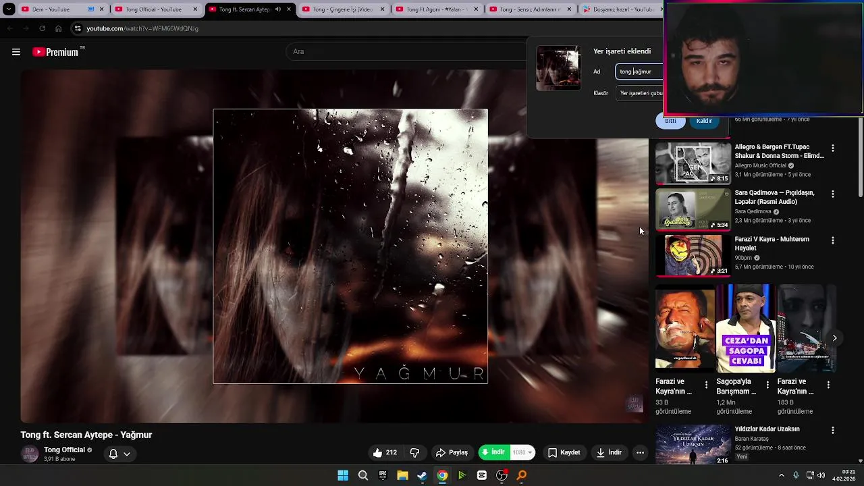Click the Yağmur album cover video
Image resolution: width=864 pixels, height=486 pixels.
350,246
